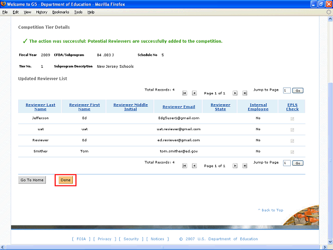333x250 pixels.
Task: Toggle EPLS Check for uat row
Action: (292, 130)
